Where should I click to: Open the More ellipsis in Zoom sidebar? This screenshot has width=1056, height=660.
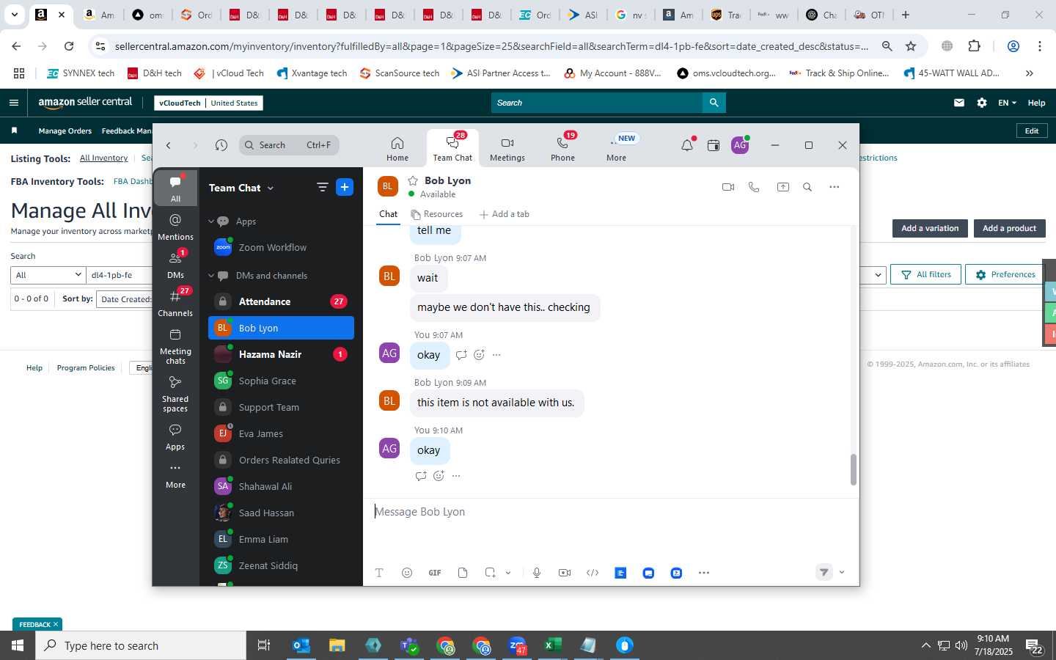(175, 475)
